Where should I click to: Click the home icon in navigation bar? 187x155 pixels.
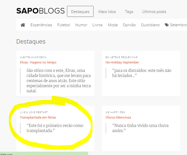coord(23,25)
